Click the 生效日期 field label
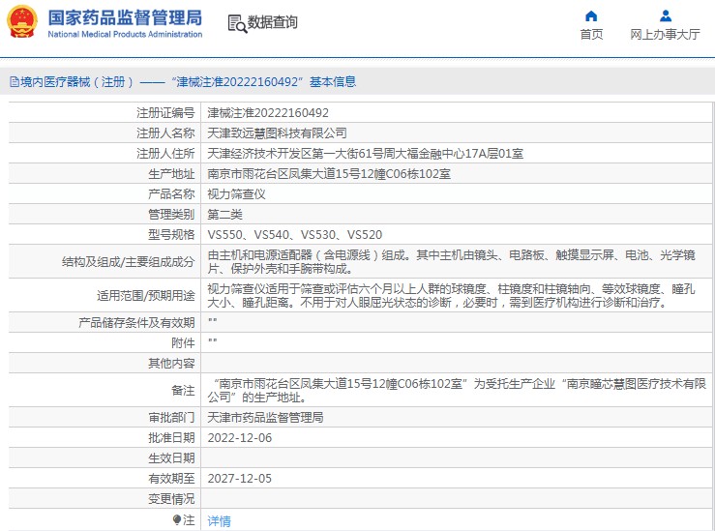The image size is (715, 531). coord(171,458)
